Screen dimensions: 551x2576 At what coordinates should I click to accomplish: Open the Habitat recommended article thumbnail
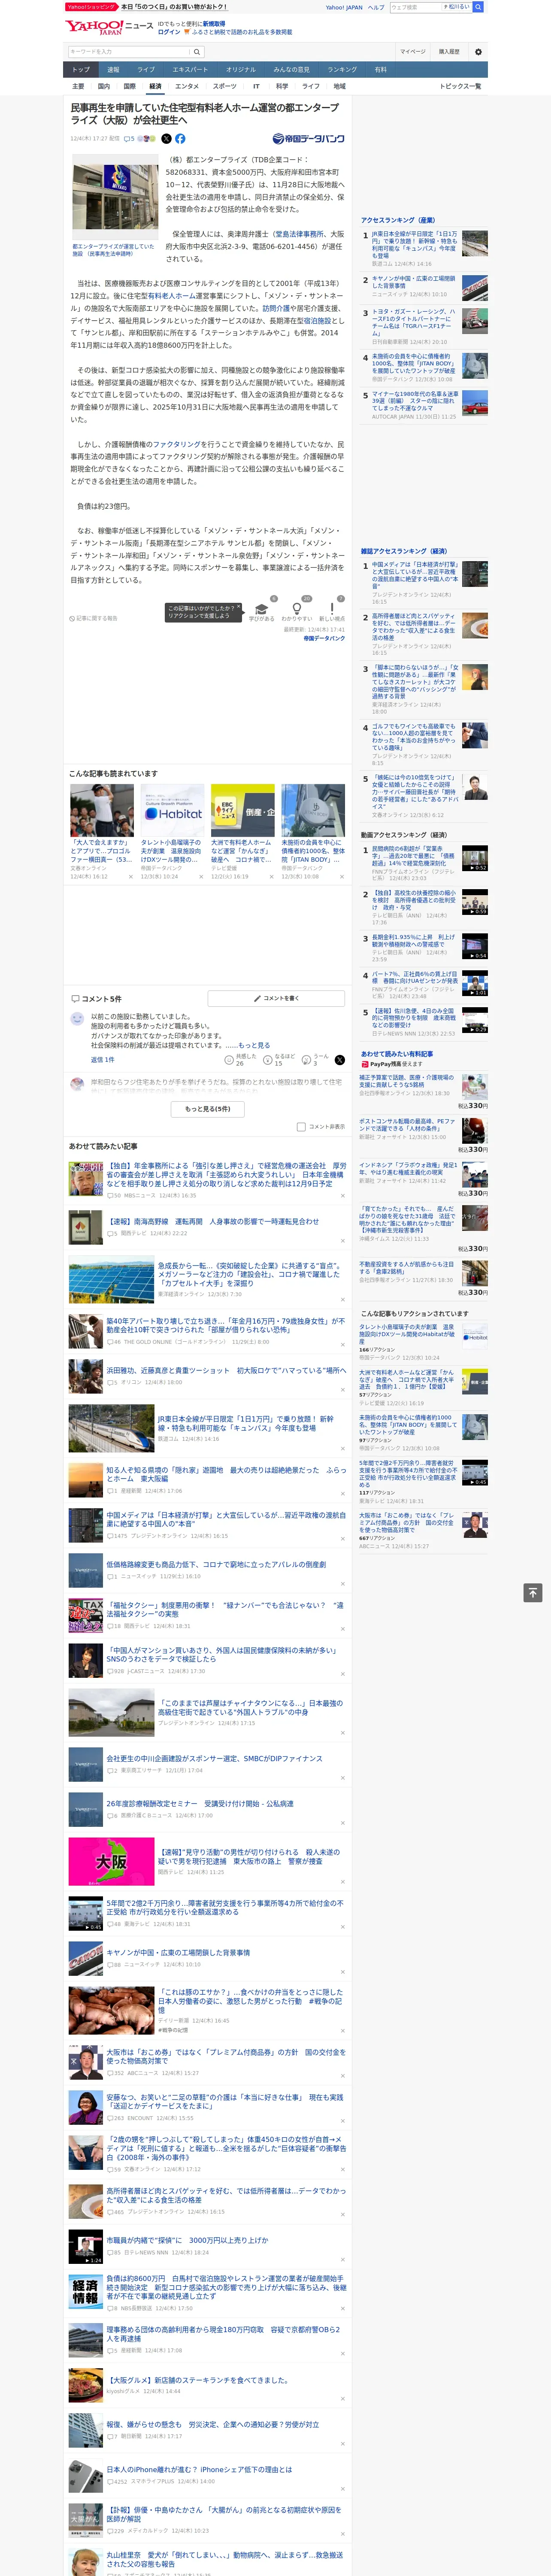pos(172,810)
